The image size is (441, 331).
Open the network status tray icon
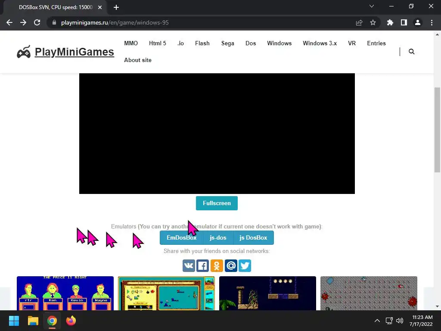pos(389,321)
